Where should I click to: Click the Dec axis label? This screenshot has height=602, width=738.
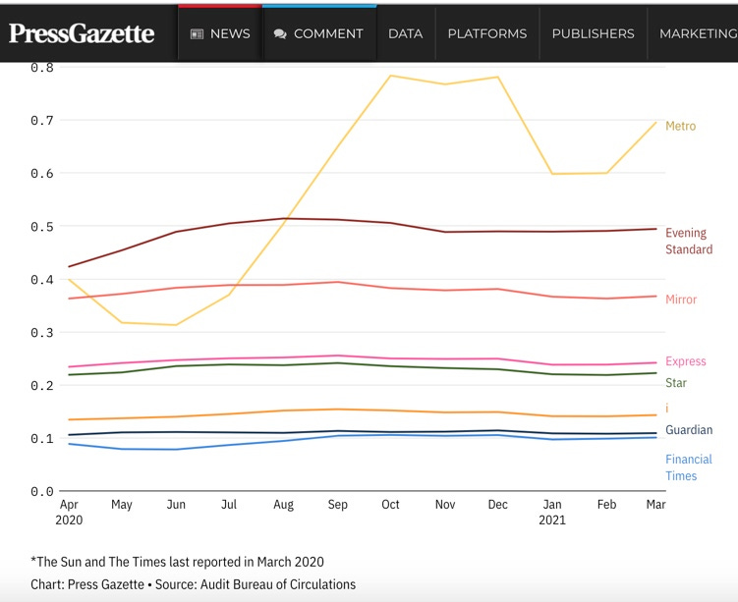(497, 505)
